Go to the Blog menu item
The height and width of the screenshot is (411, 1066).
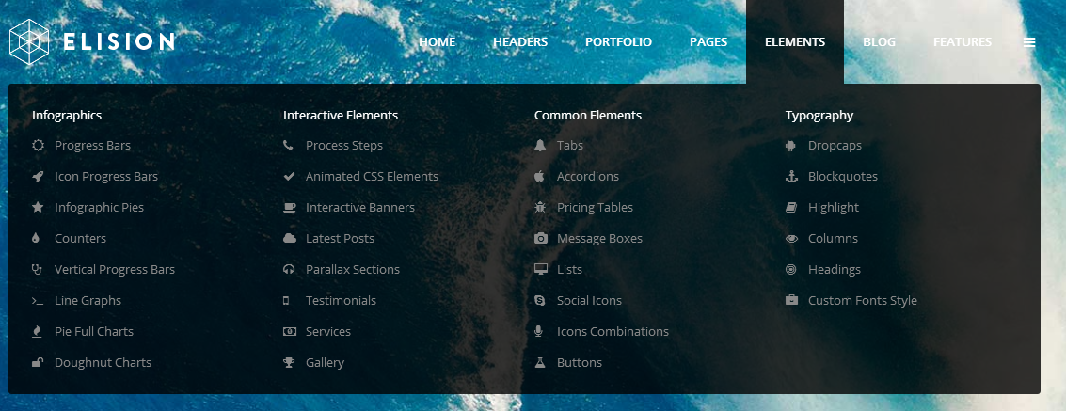point(879,42)
